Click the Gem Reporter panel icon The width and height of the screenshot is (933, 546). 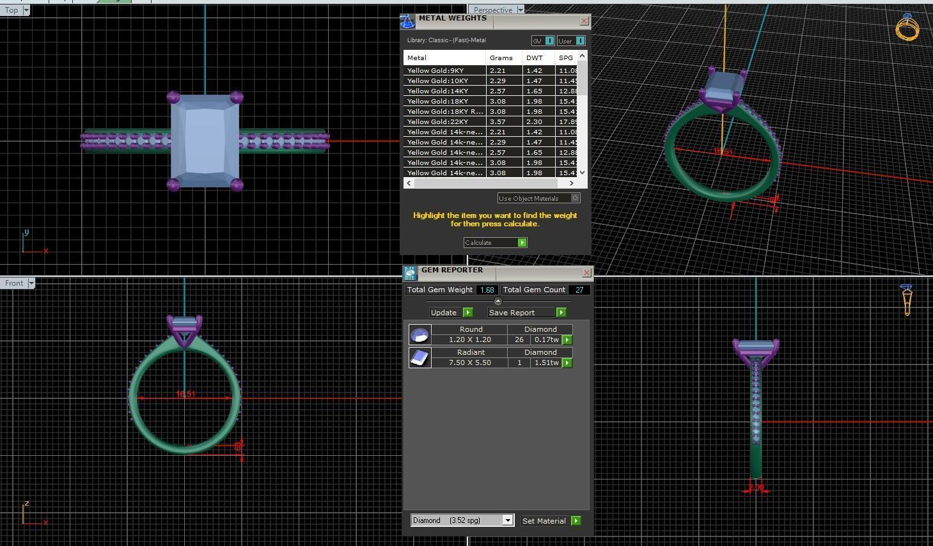410,273
